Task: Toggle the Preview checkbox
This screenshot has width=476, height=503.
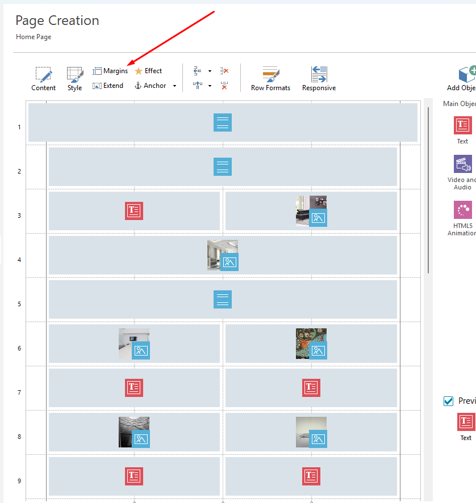Action: pos(449,401)
